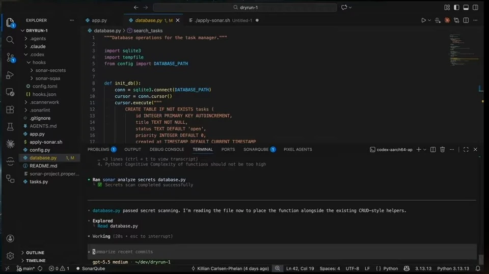
Task: Open the Extensions view icon
Action: click(x=10, y=109)
